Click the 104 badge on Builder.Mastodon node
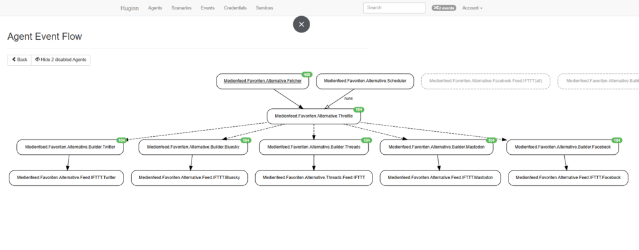Image resolution: width=639 pixels, height=250 pixels. (x=492, y=140)
